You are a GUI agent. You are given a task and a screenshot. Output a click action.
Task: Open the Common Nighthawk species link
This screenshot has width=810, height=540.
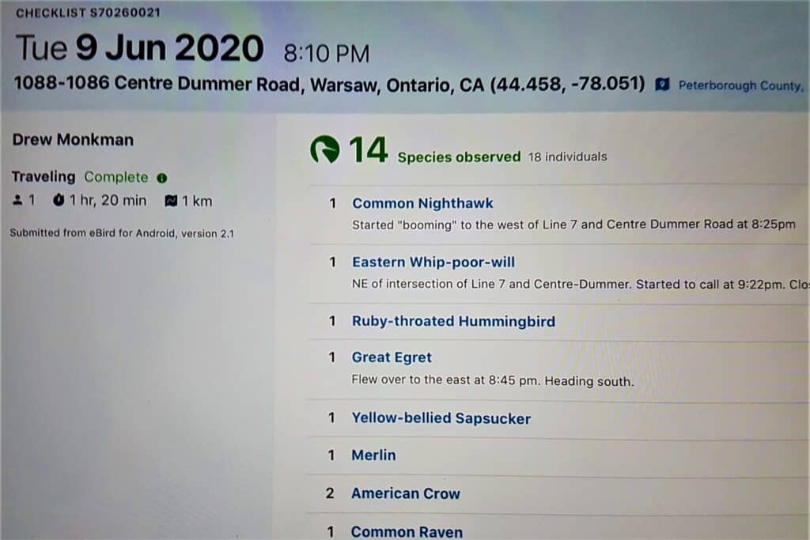coord(422,203)
